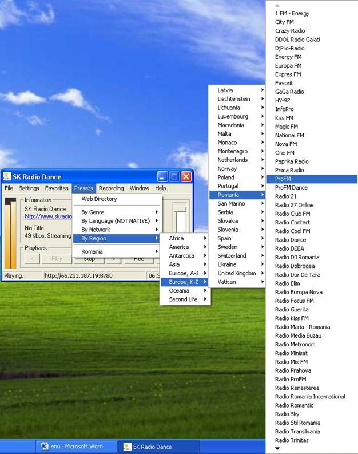
Task: Open the Recording menu
Action: pos(111,188)
